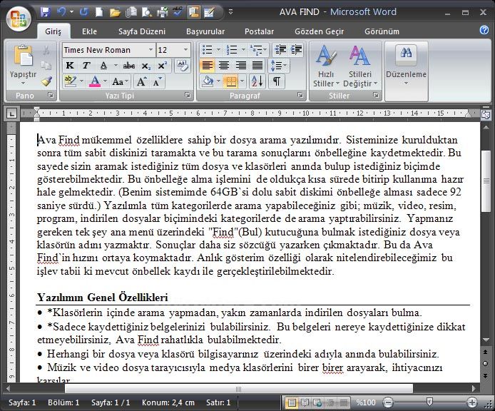Open print preview from Quick Access toolbar
This screenshot has width=495, height=411.
[x=146, y=12]
